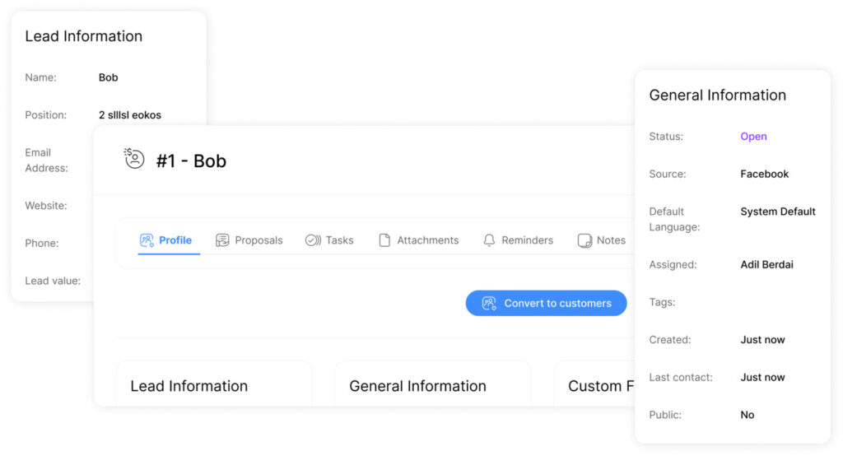
Task: Click the Proposals tab icon
Action: tap(222, 240)
